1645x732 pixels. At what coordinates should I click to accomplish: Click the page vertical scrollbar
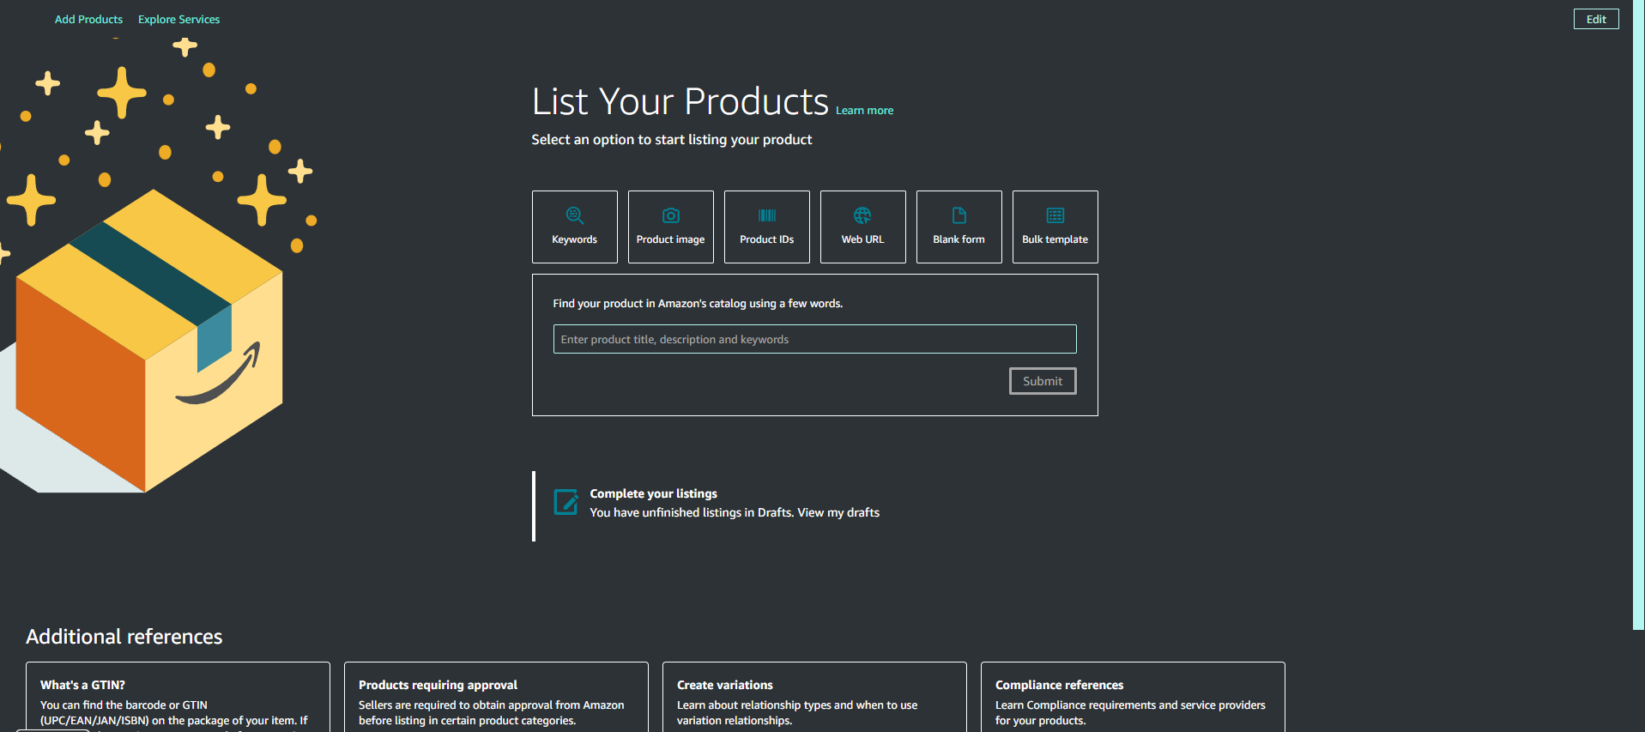(x=1638, y=315)
